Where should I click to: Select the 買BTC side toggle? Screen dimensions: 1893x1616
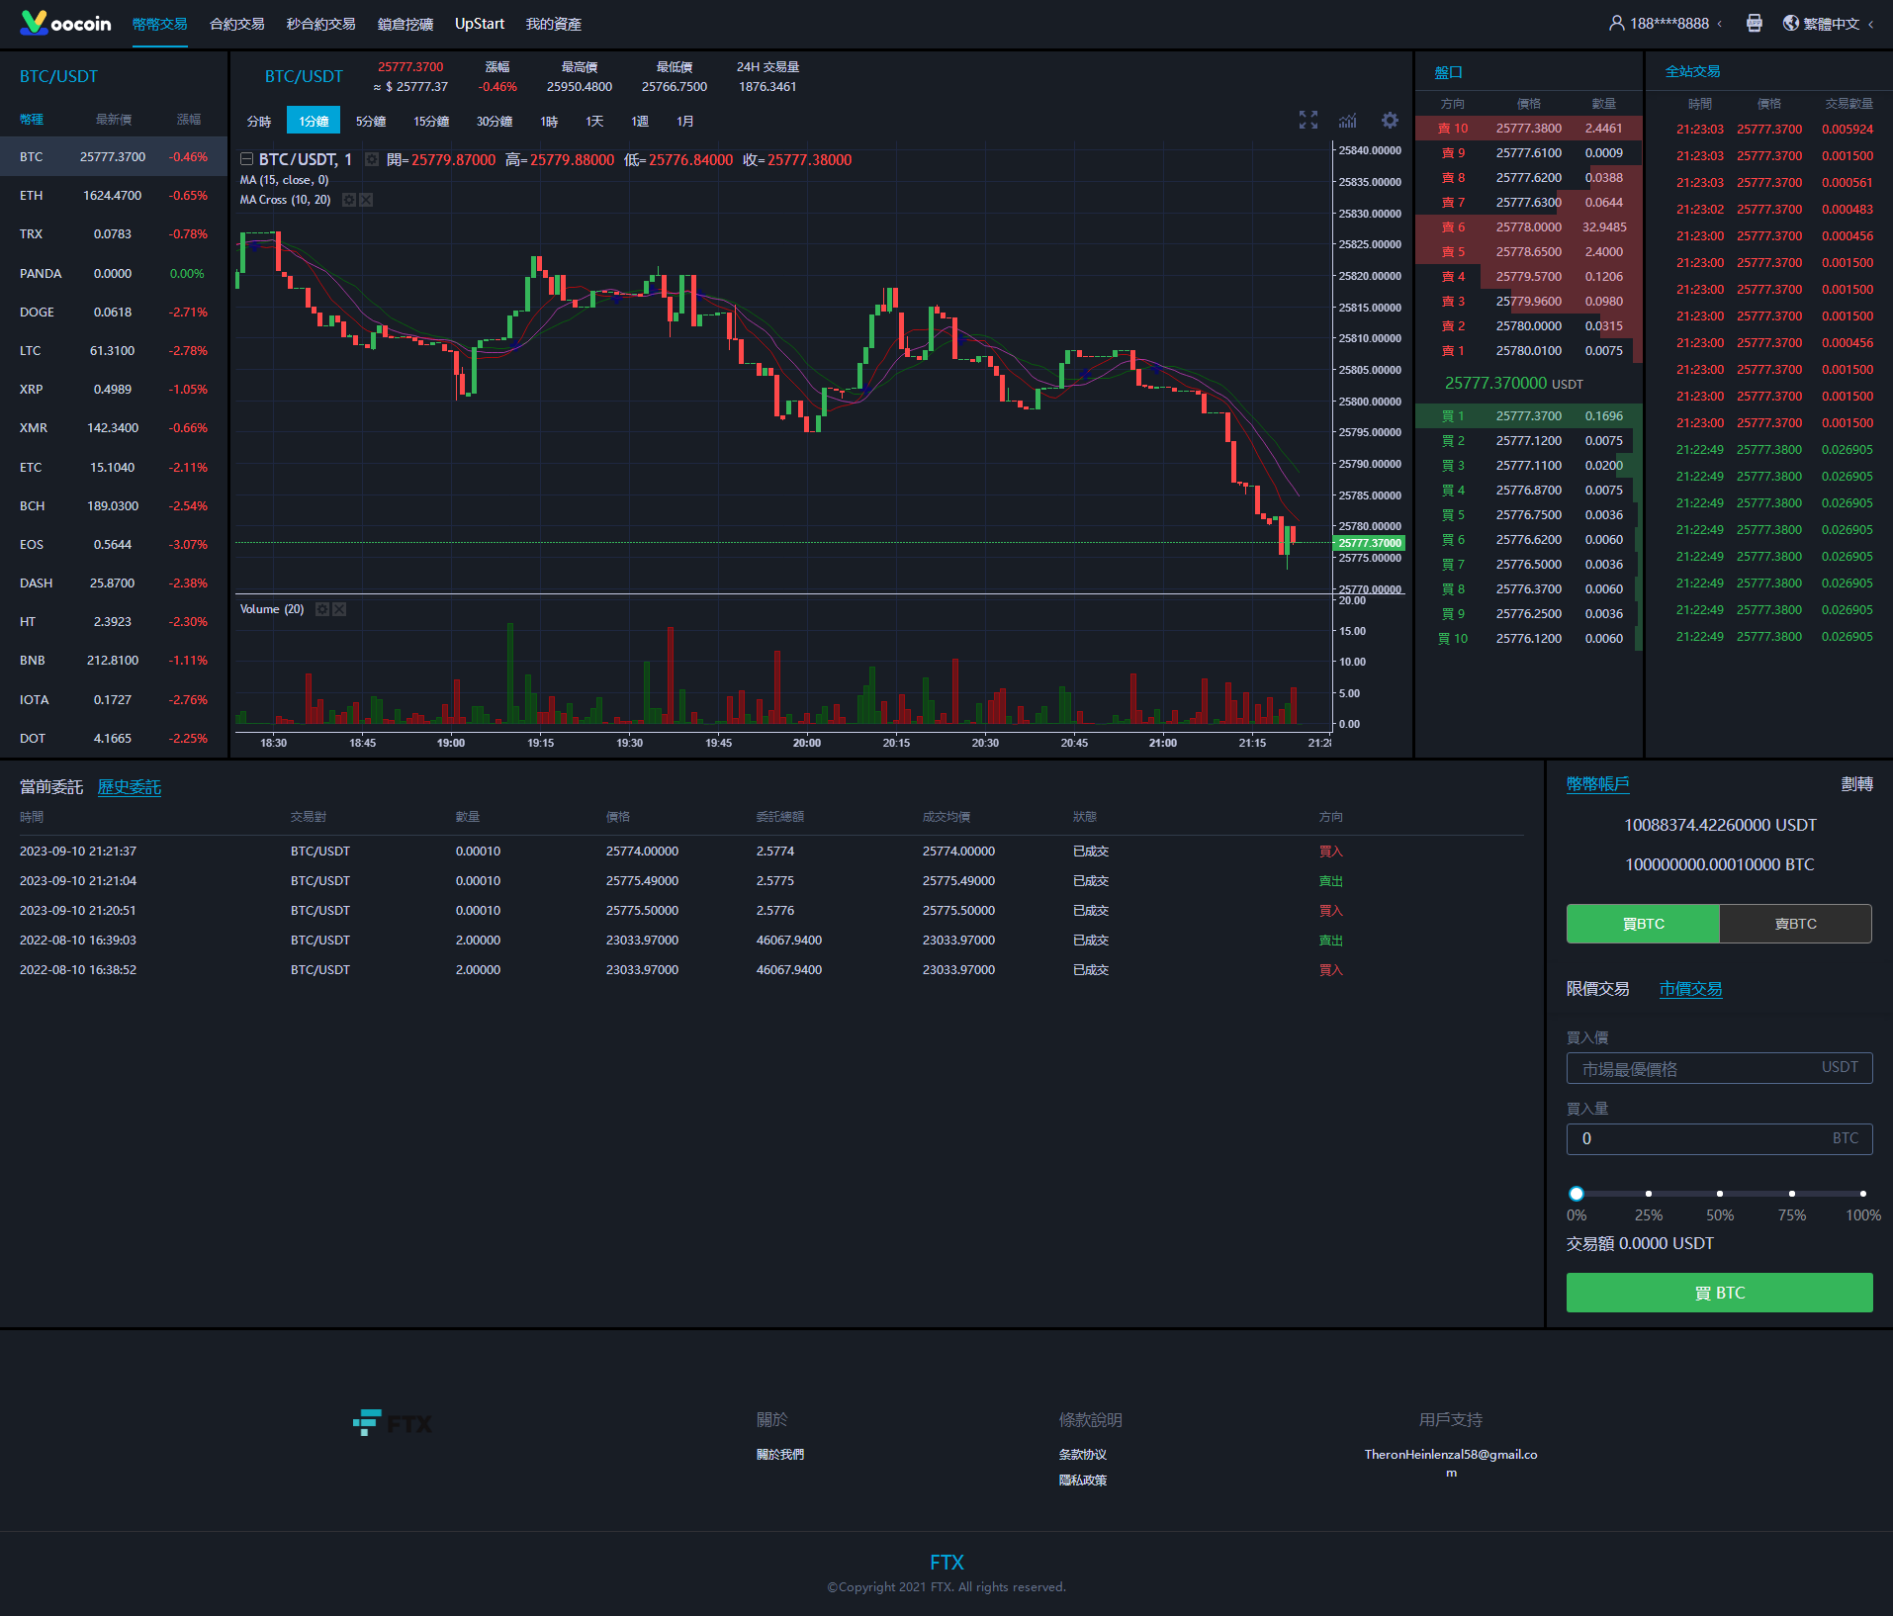(1643, 924)
